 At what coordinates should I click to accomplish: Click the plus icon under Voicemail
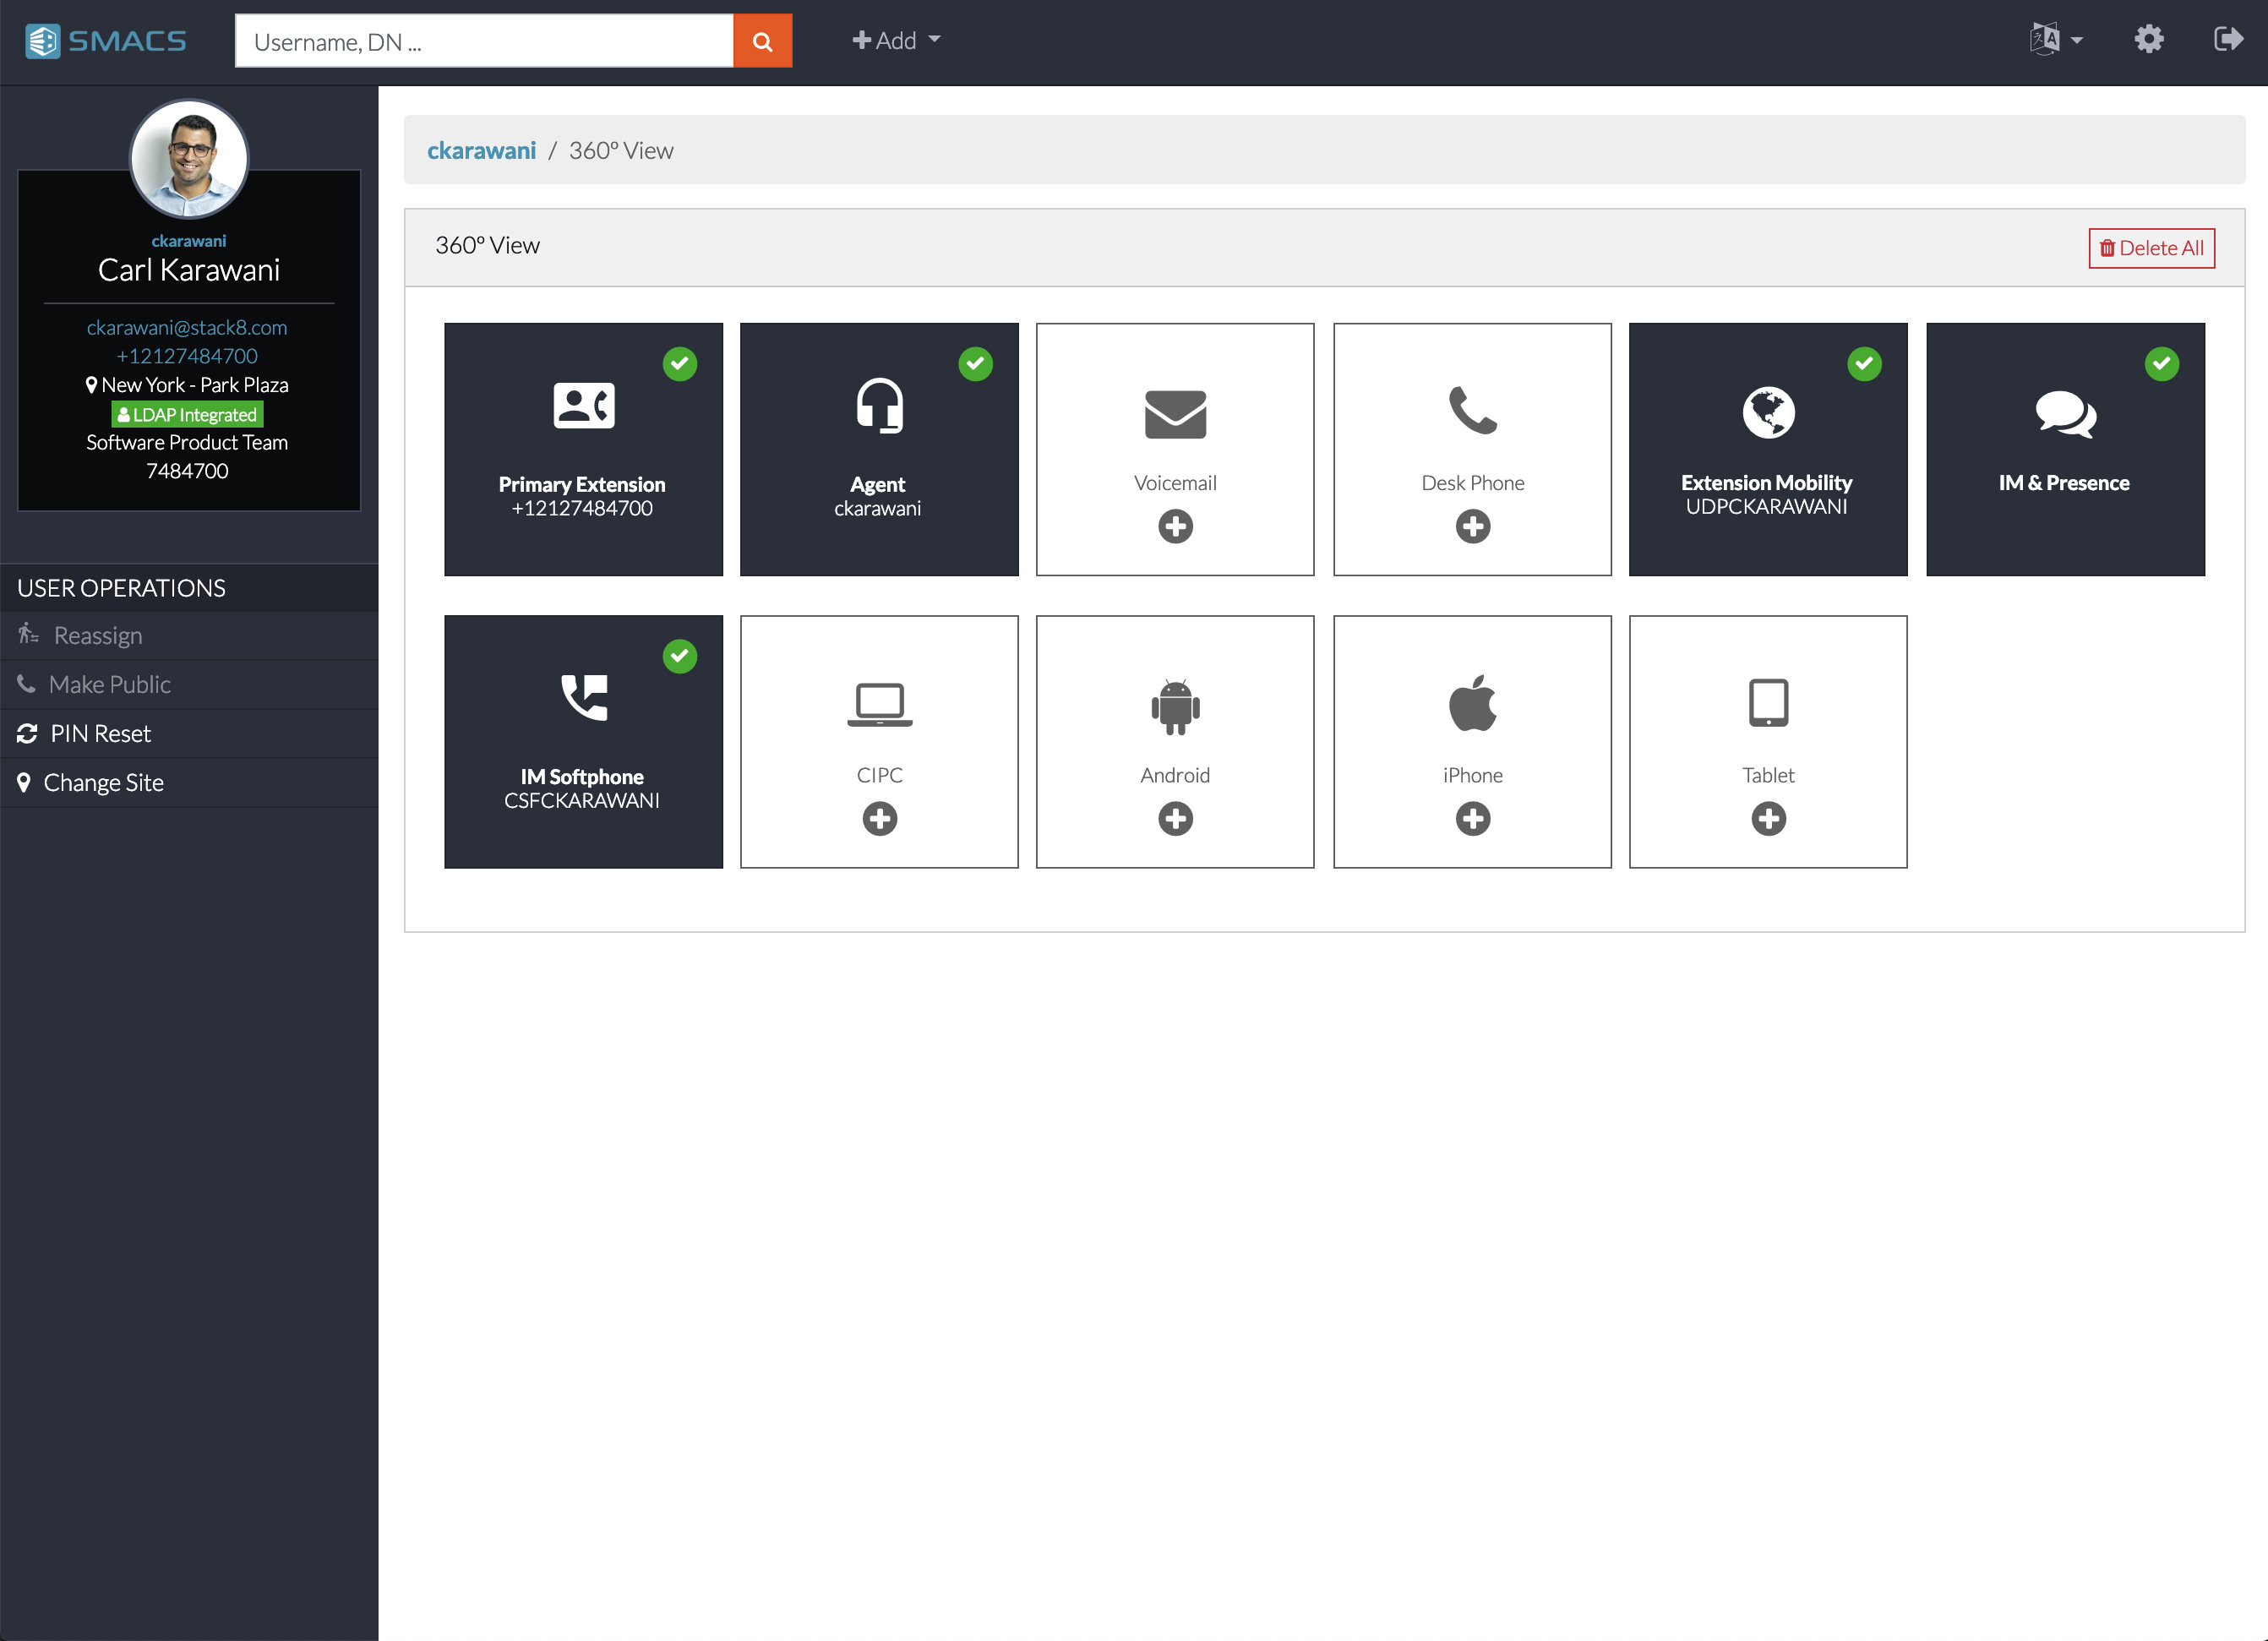click(1175, 526)
